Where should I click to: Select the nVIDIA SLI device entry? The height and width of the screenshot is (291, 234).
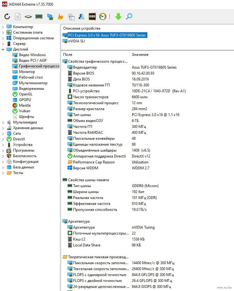76,41
